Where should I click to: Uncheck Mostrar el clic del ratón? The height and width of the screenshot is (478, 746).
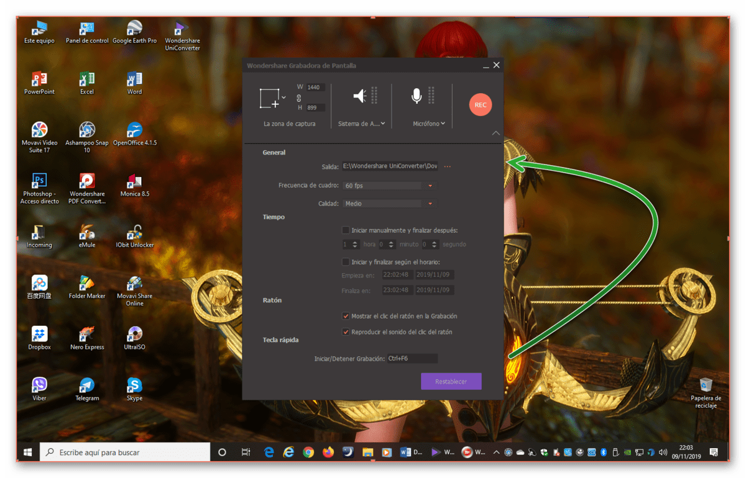(x=346, y=316)
